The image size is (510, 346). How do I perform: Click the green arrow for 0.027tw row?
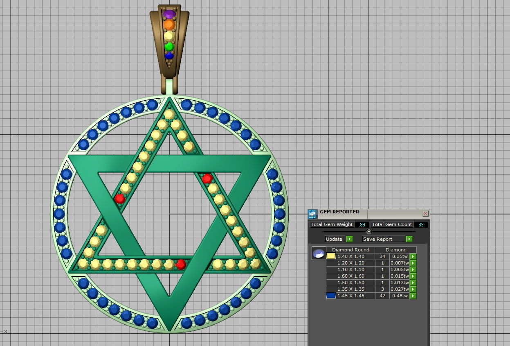(413, 289)
